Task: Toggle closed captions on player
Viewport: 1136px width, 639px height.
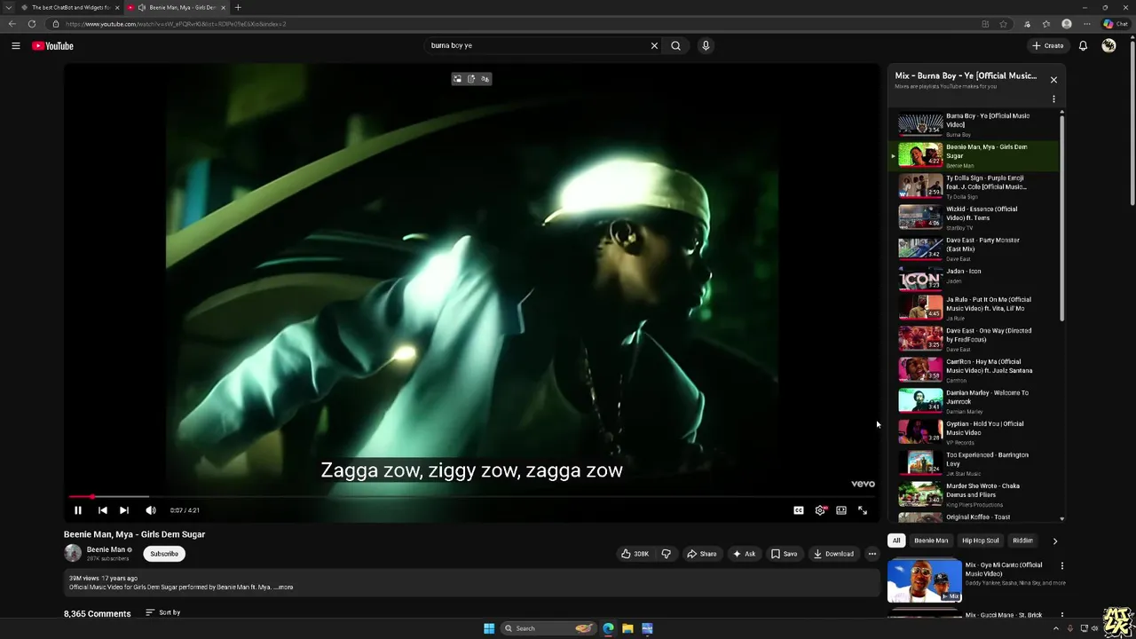Action: (x=799, y=510)
